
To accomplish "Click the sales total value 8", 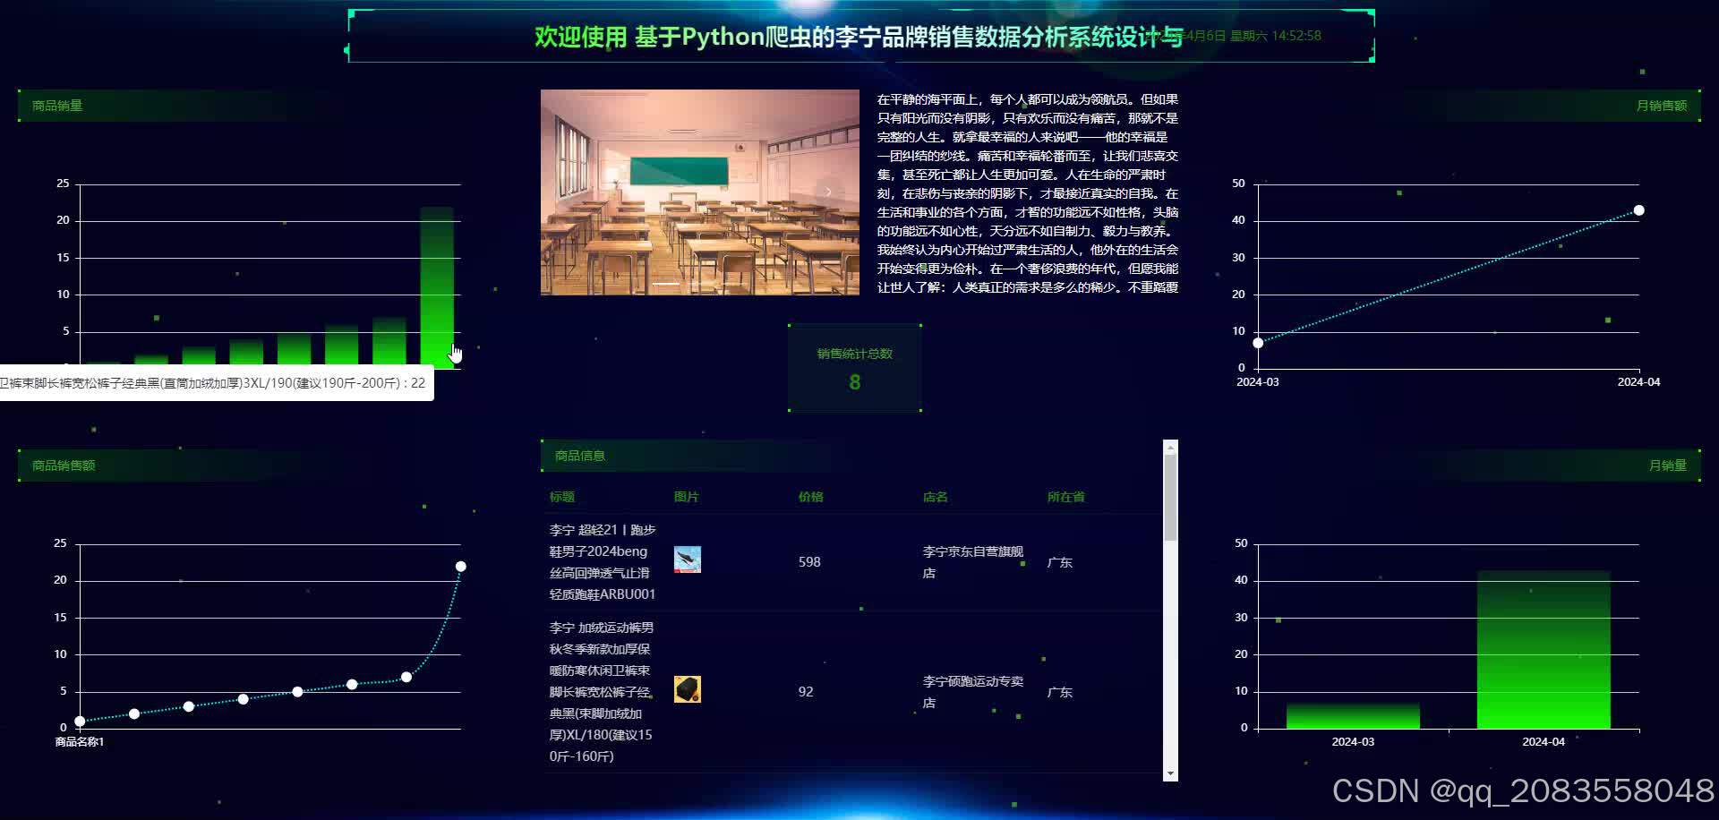I will 855,382.
